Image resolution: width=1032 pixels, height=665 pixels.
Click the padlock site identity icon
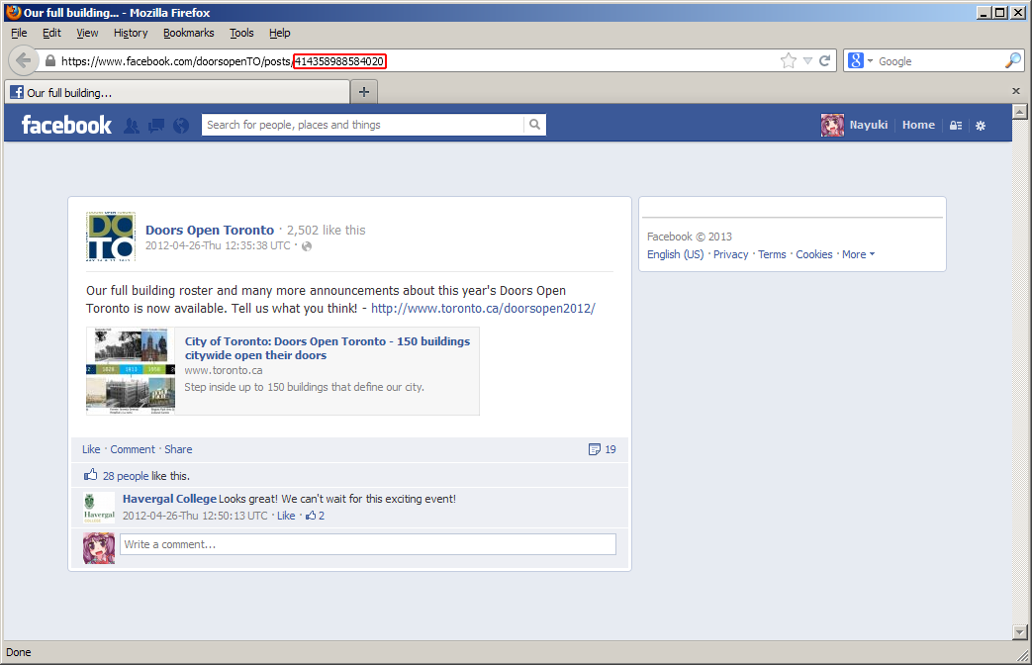(50, 61)
